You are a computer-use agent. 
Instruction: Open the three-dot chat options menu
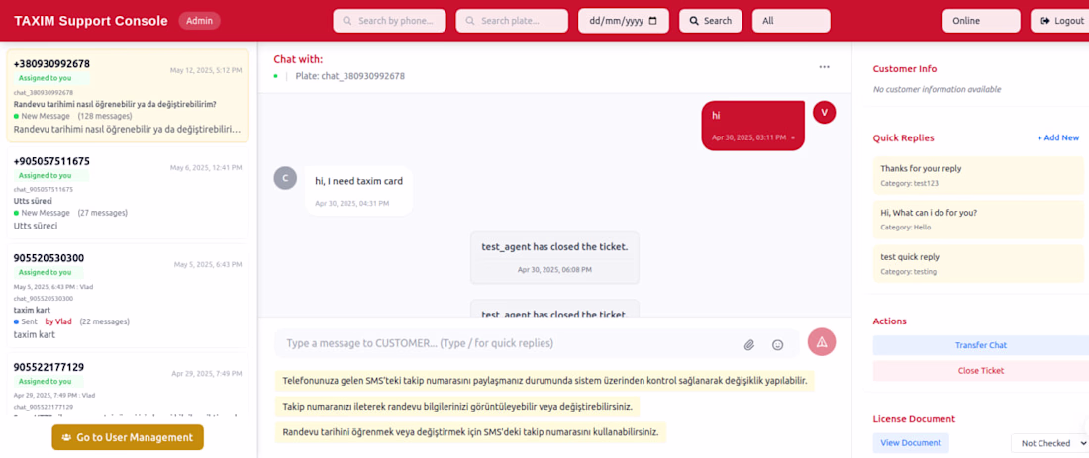pos(824,67)
